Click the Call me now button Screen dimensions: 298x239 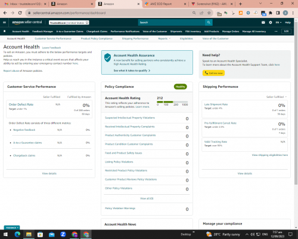213,73
